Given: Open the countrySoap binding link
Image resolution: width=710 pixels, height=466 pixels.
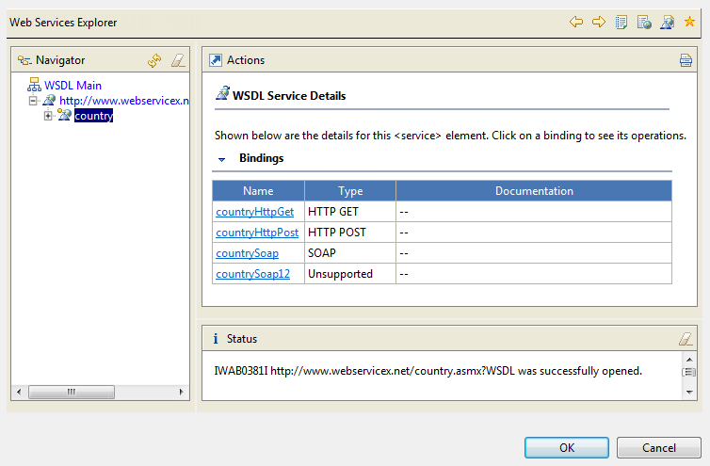Looking at the screenshot, I should coord(247,253).
